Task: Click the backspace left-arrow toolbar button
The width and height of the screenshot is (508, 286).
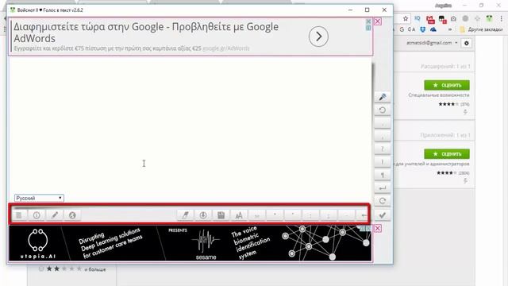Action: point(363,215)
